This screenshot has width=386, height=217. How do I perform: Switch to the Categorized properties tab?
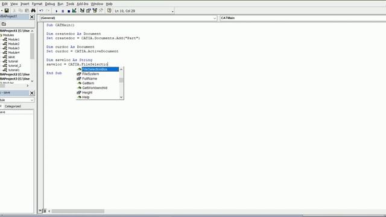tap(13, 106)
